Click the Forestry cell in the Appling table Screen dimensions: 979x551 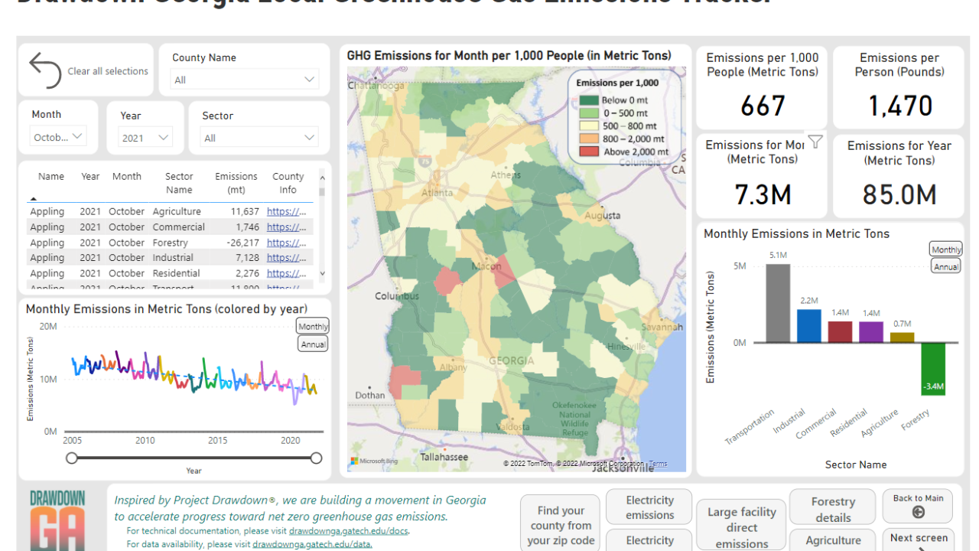click(x=170, y=243)
